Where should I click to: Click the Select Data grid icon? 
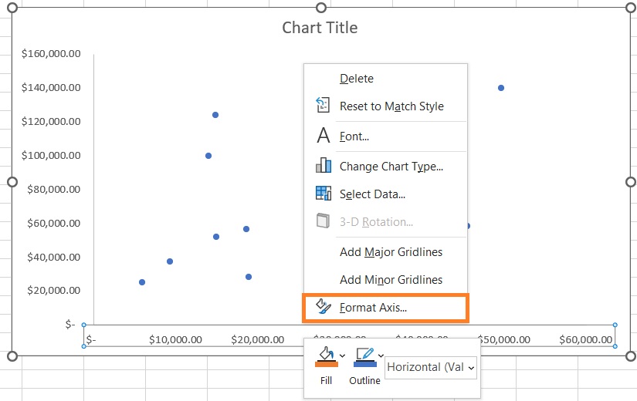point(324,194)
